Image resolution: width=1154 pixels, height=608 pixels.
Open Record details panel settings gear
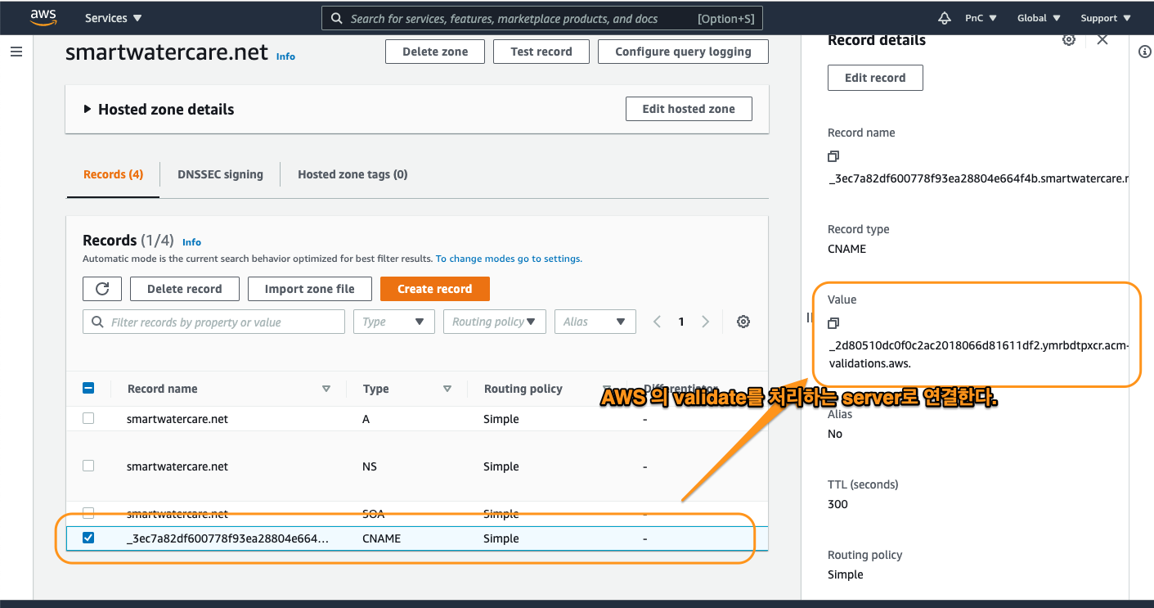click(x=1068, y=40)
